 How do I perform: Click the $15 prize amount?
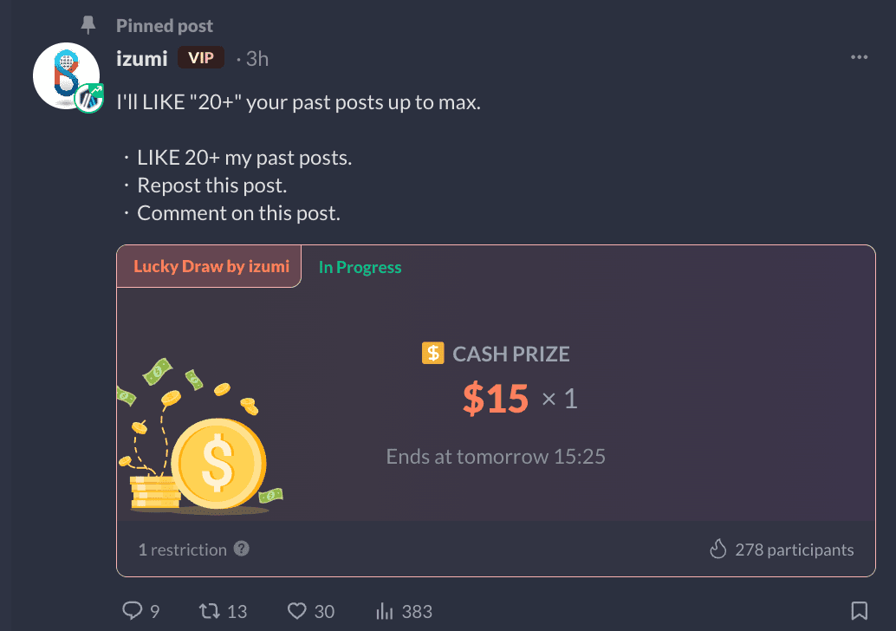click(x=495, y=399)
